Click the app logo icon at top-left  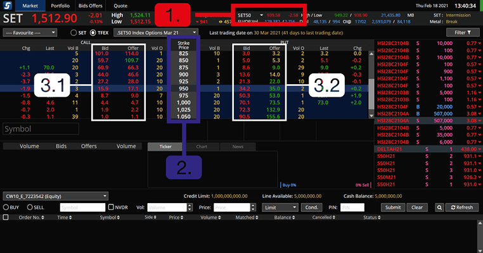(6, 5)
